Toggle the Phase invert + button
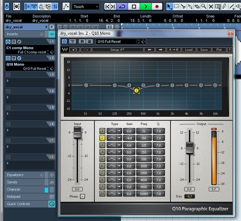This screenshot has width=241, height=221. (82, 197)
